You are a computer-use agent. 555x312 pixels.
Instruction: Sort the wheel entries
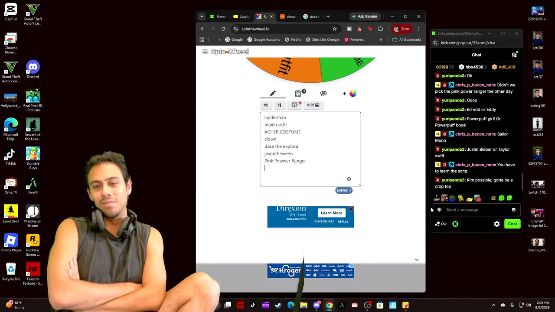(x=279, y=105)
